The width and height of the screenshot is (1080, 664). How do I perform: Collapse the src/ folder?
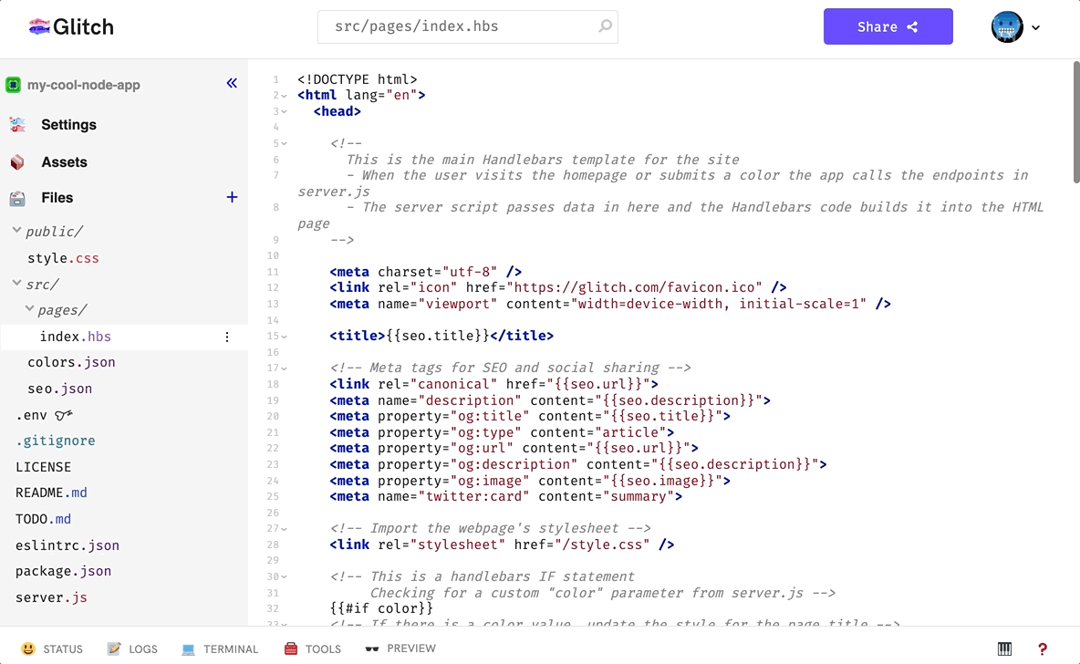17,284
